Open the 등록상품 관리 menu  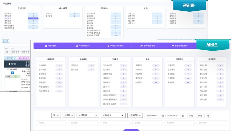[x=148, y=46]
